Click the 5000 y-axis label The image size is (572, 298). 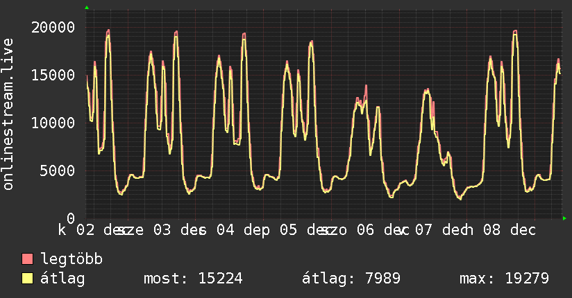58,170
